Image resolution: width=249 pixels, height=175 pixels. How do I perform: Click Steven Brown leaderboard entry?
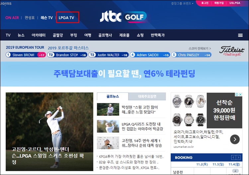[26, 55]
